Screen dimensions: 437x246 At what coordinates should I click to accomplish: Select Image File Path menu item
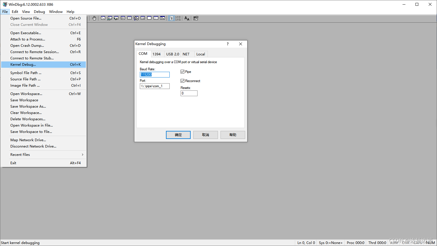pos(44,86)
